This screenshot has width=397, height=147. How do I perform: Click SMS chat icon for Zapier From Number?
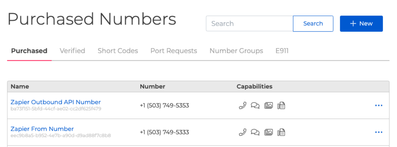tap(255, 132)
